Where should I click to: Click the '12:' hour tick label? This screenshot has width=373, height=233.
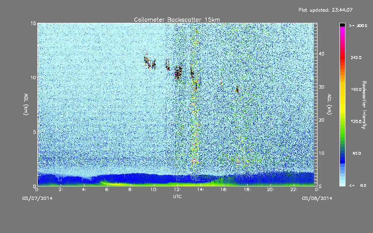[177, 190]
